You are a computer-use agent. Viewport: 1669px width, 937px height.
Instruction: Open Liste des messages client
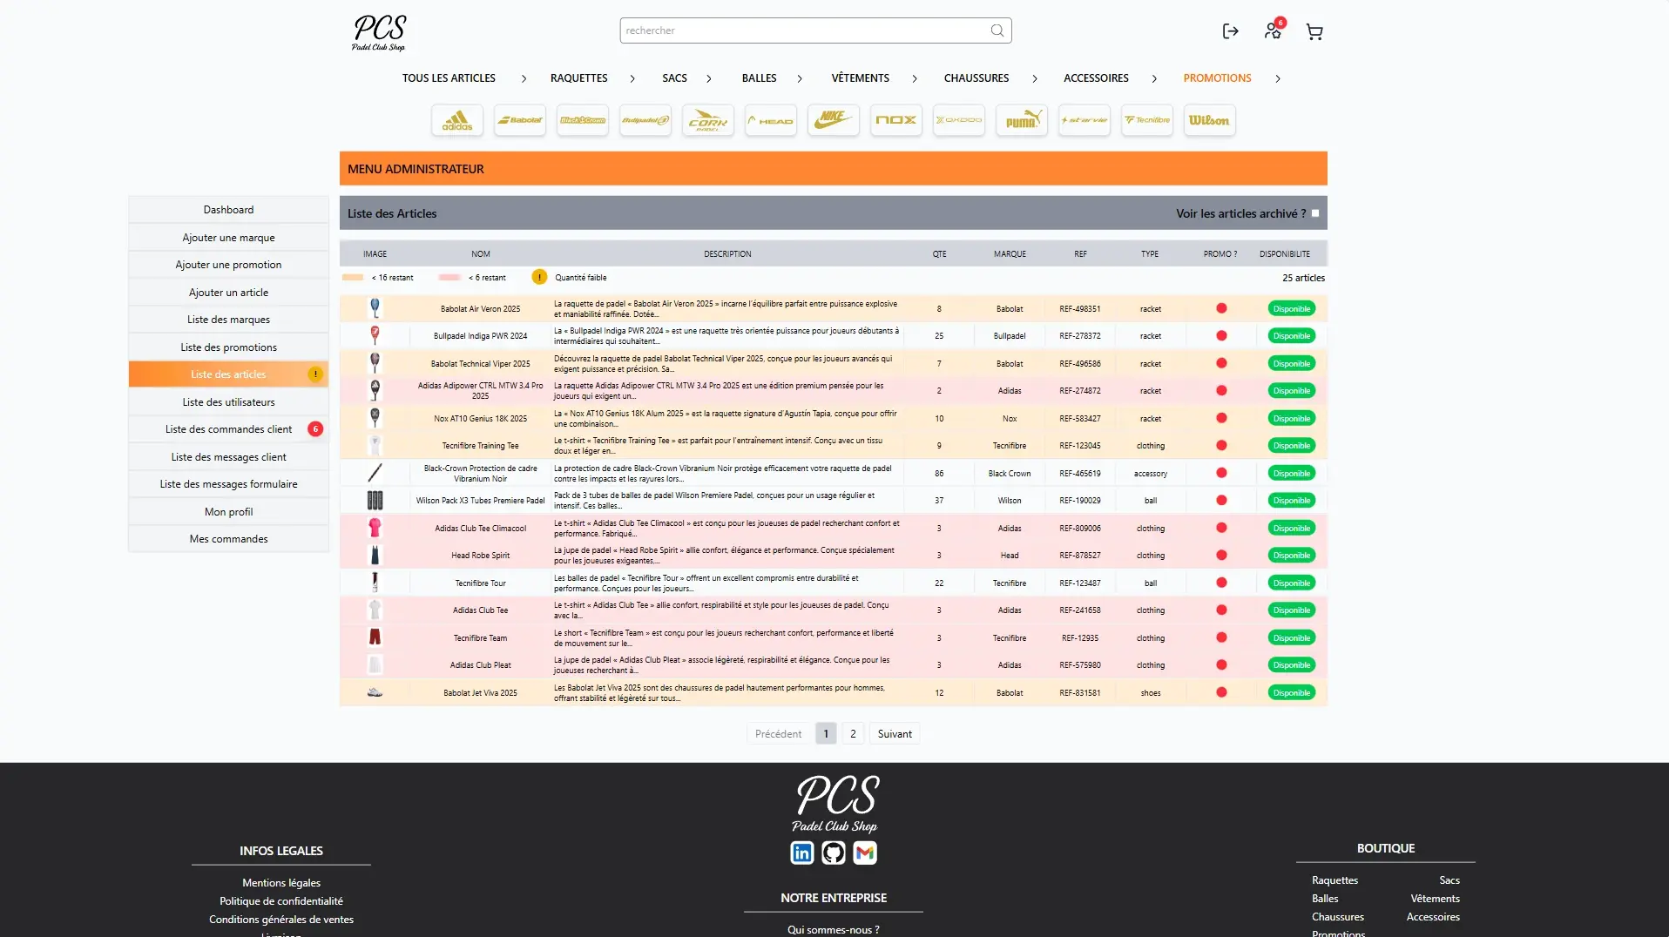tap(228, 457)
